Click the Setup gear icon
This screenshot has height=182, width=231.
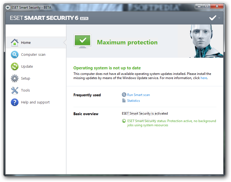pyautogui.click(x=15, y=78)
